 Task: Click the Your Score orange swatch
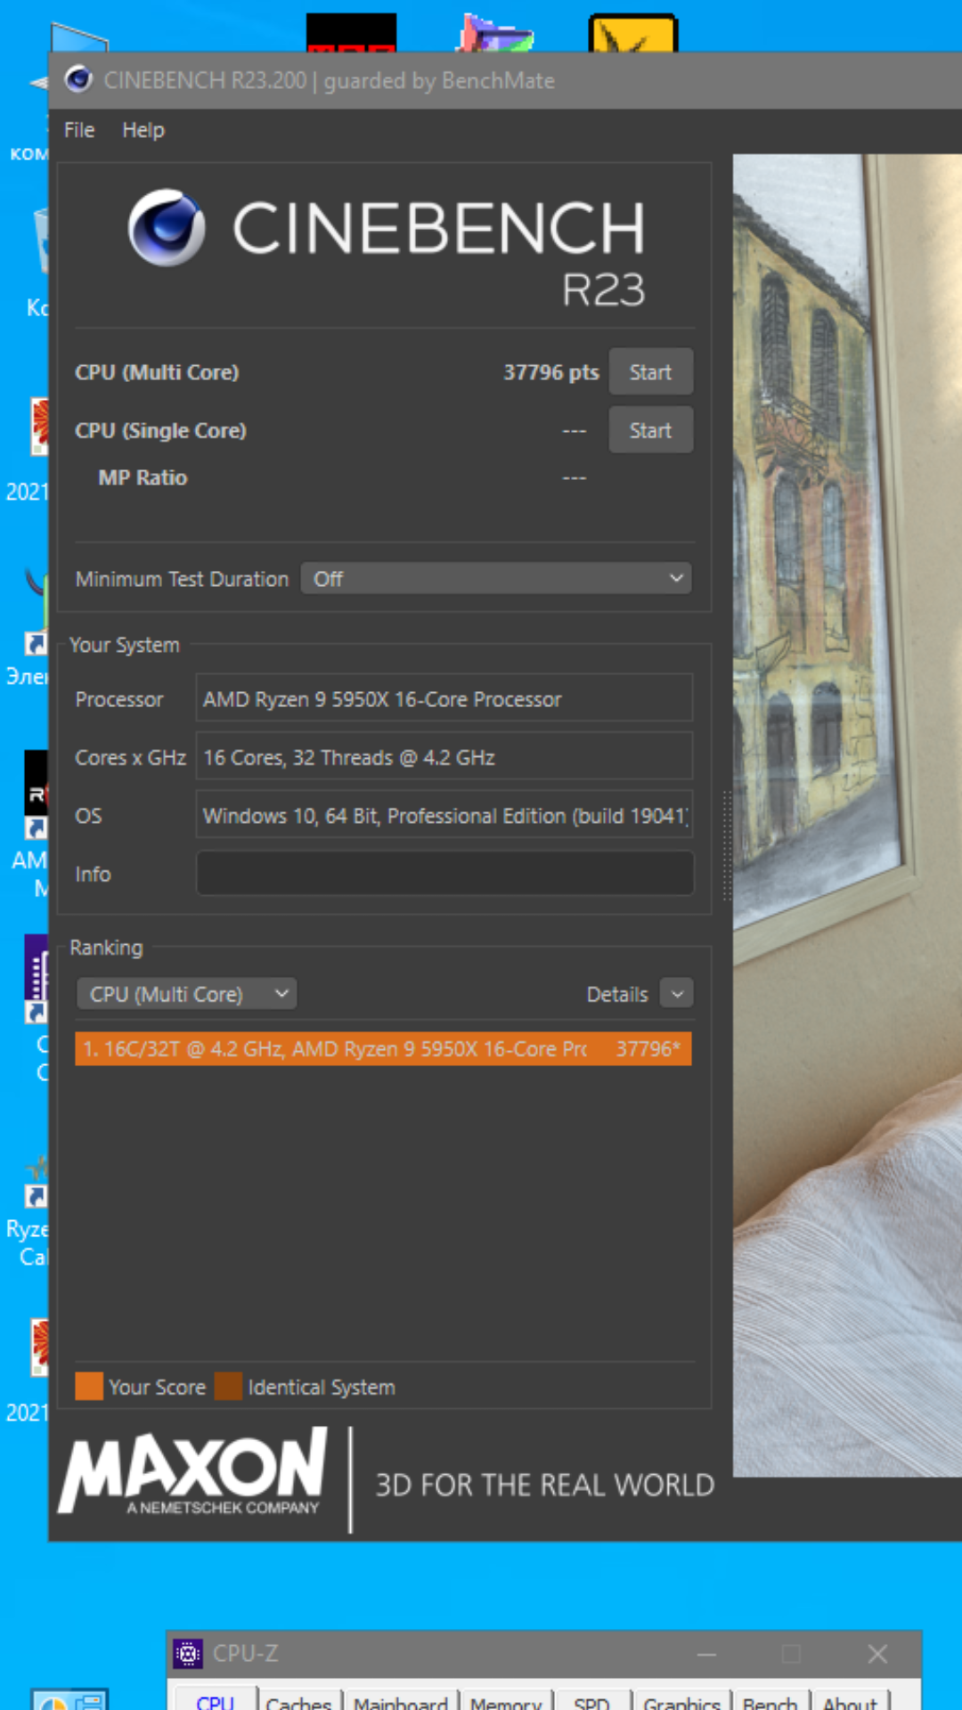[x=89, y=1387]
